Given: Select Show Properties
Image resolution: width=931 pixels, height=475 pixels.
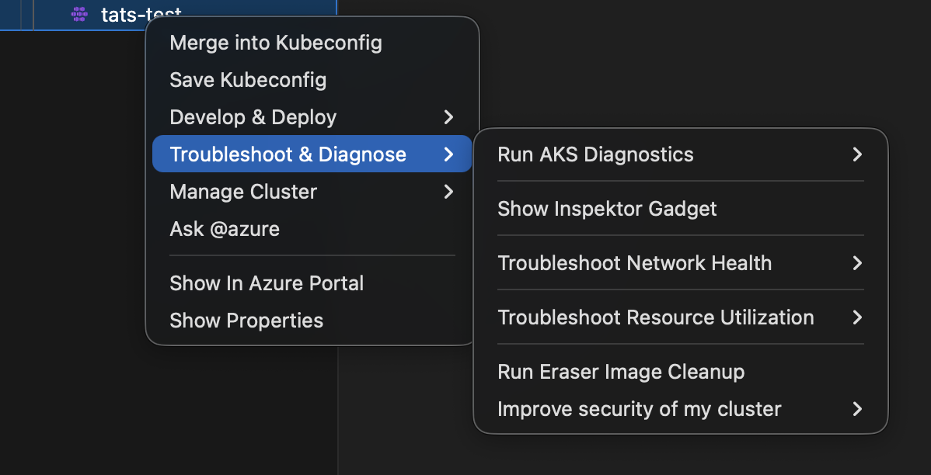Looking at the screenshot, I should coord(246,320).
